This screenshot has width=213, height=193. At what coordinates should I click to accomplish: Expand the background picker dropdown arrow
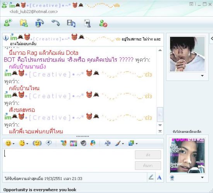137,143
